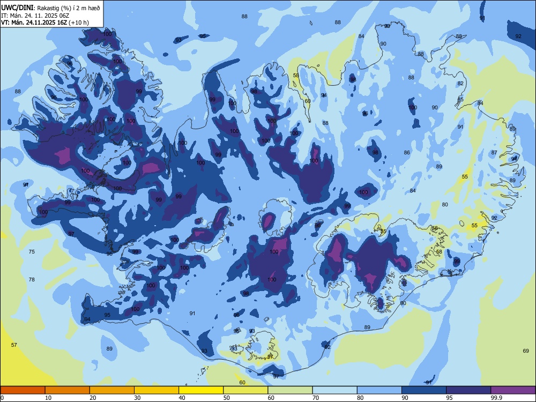
Task: Click the 'VT: Mán. 24.11.2025 16Z (+10 h)' line
Action: tap(45, 23)
